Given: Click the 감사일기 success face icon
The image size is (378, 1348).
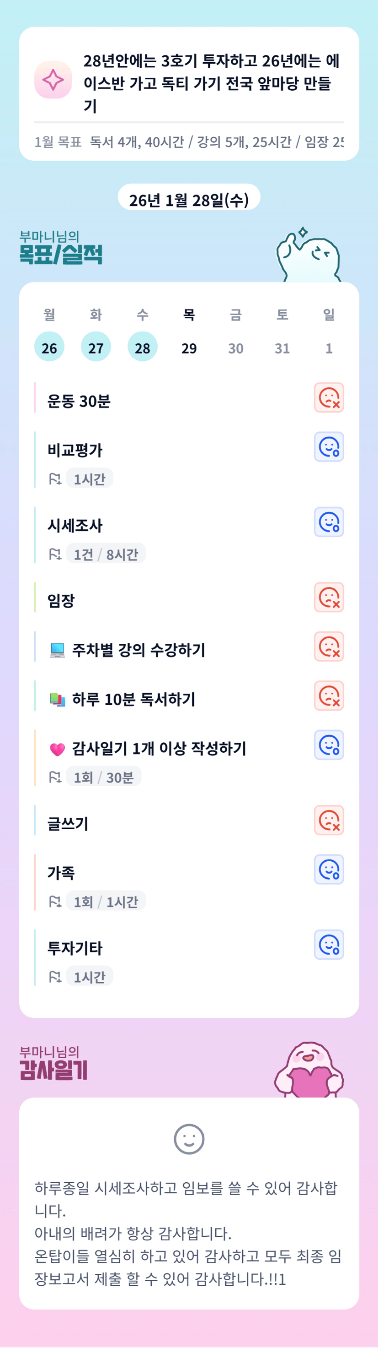Looking at the screenshot, I should [329, 745].
